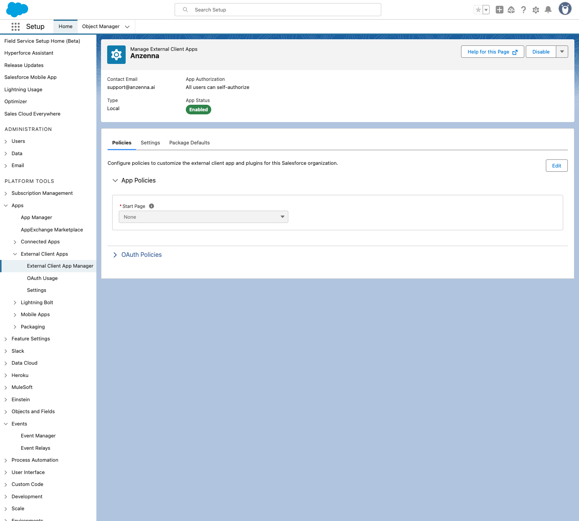579x521 pixels.
Task: Click Help for this Page
Action: 492,52
